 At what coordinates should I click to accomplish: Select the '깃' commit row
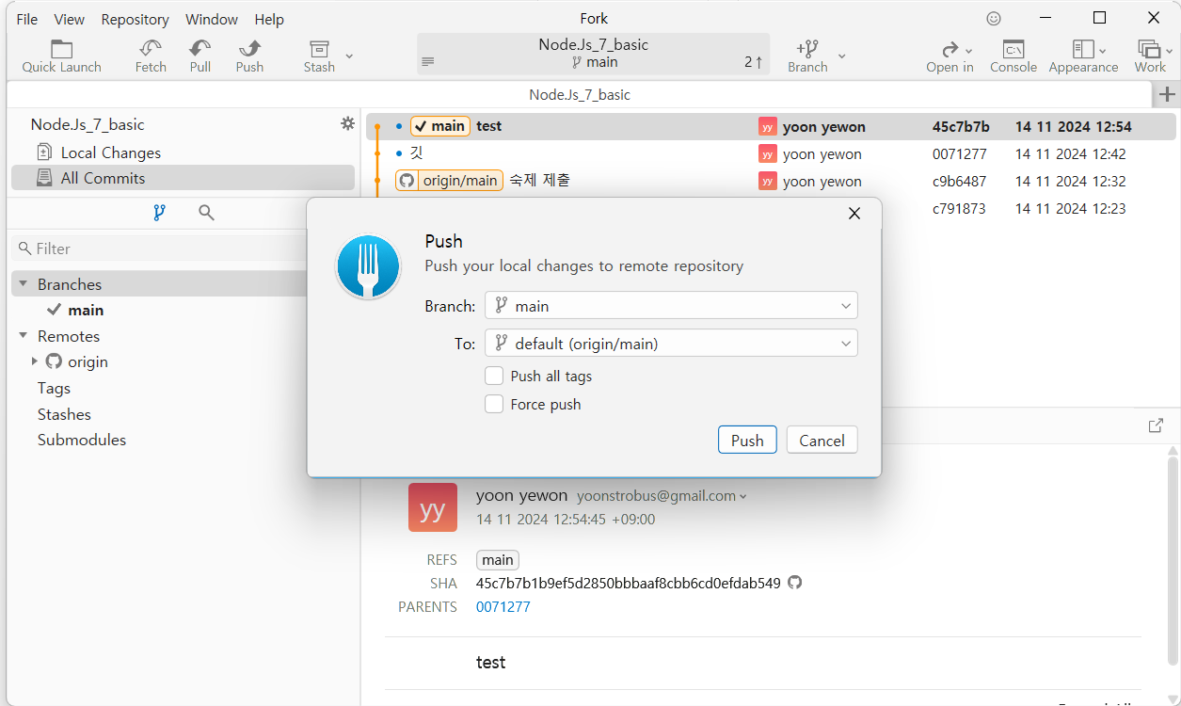click(x=771, y=153)
